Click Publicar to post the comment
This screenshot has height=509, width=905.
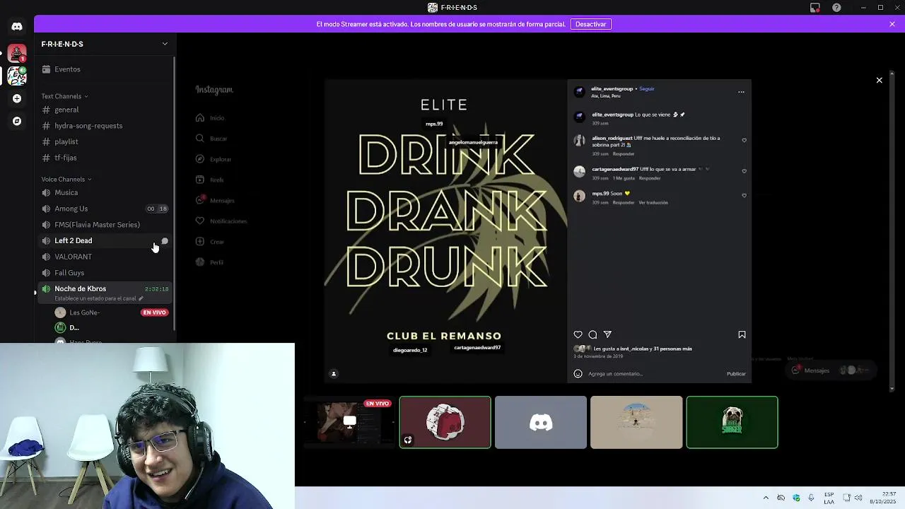pyautogui.click(x=736, y=373)
